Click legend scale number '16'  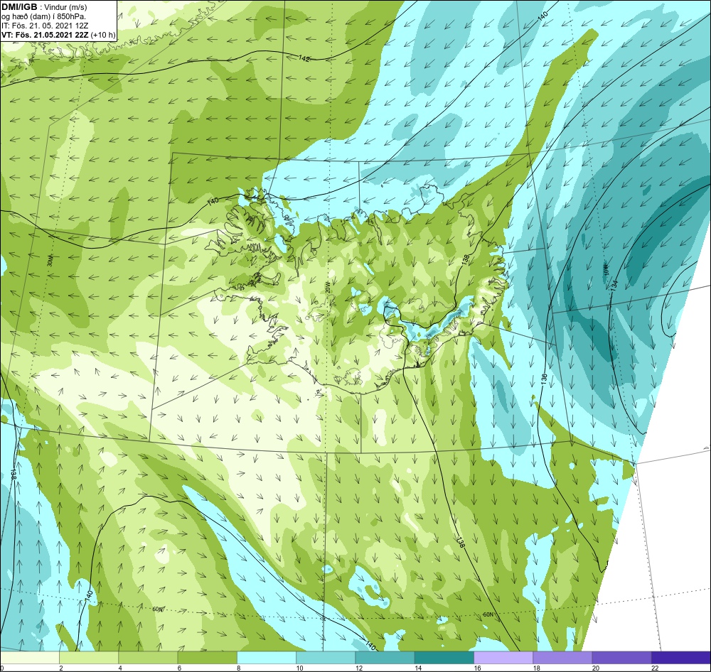tap(477, 668)
